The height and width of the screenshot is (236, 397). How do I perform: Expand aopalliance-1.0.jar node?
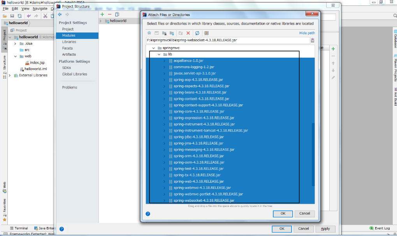click(164, 61)
